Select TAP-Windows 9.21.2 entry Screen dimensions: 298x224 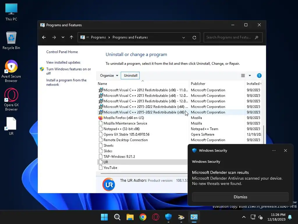click(x=143, y=156)
